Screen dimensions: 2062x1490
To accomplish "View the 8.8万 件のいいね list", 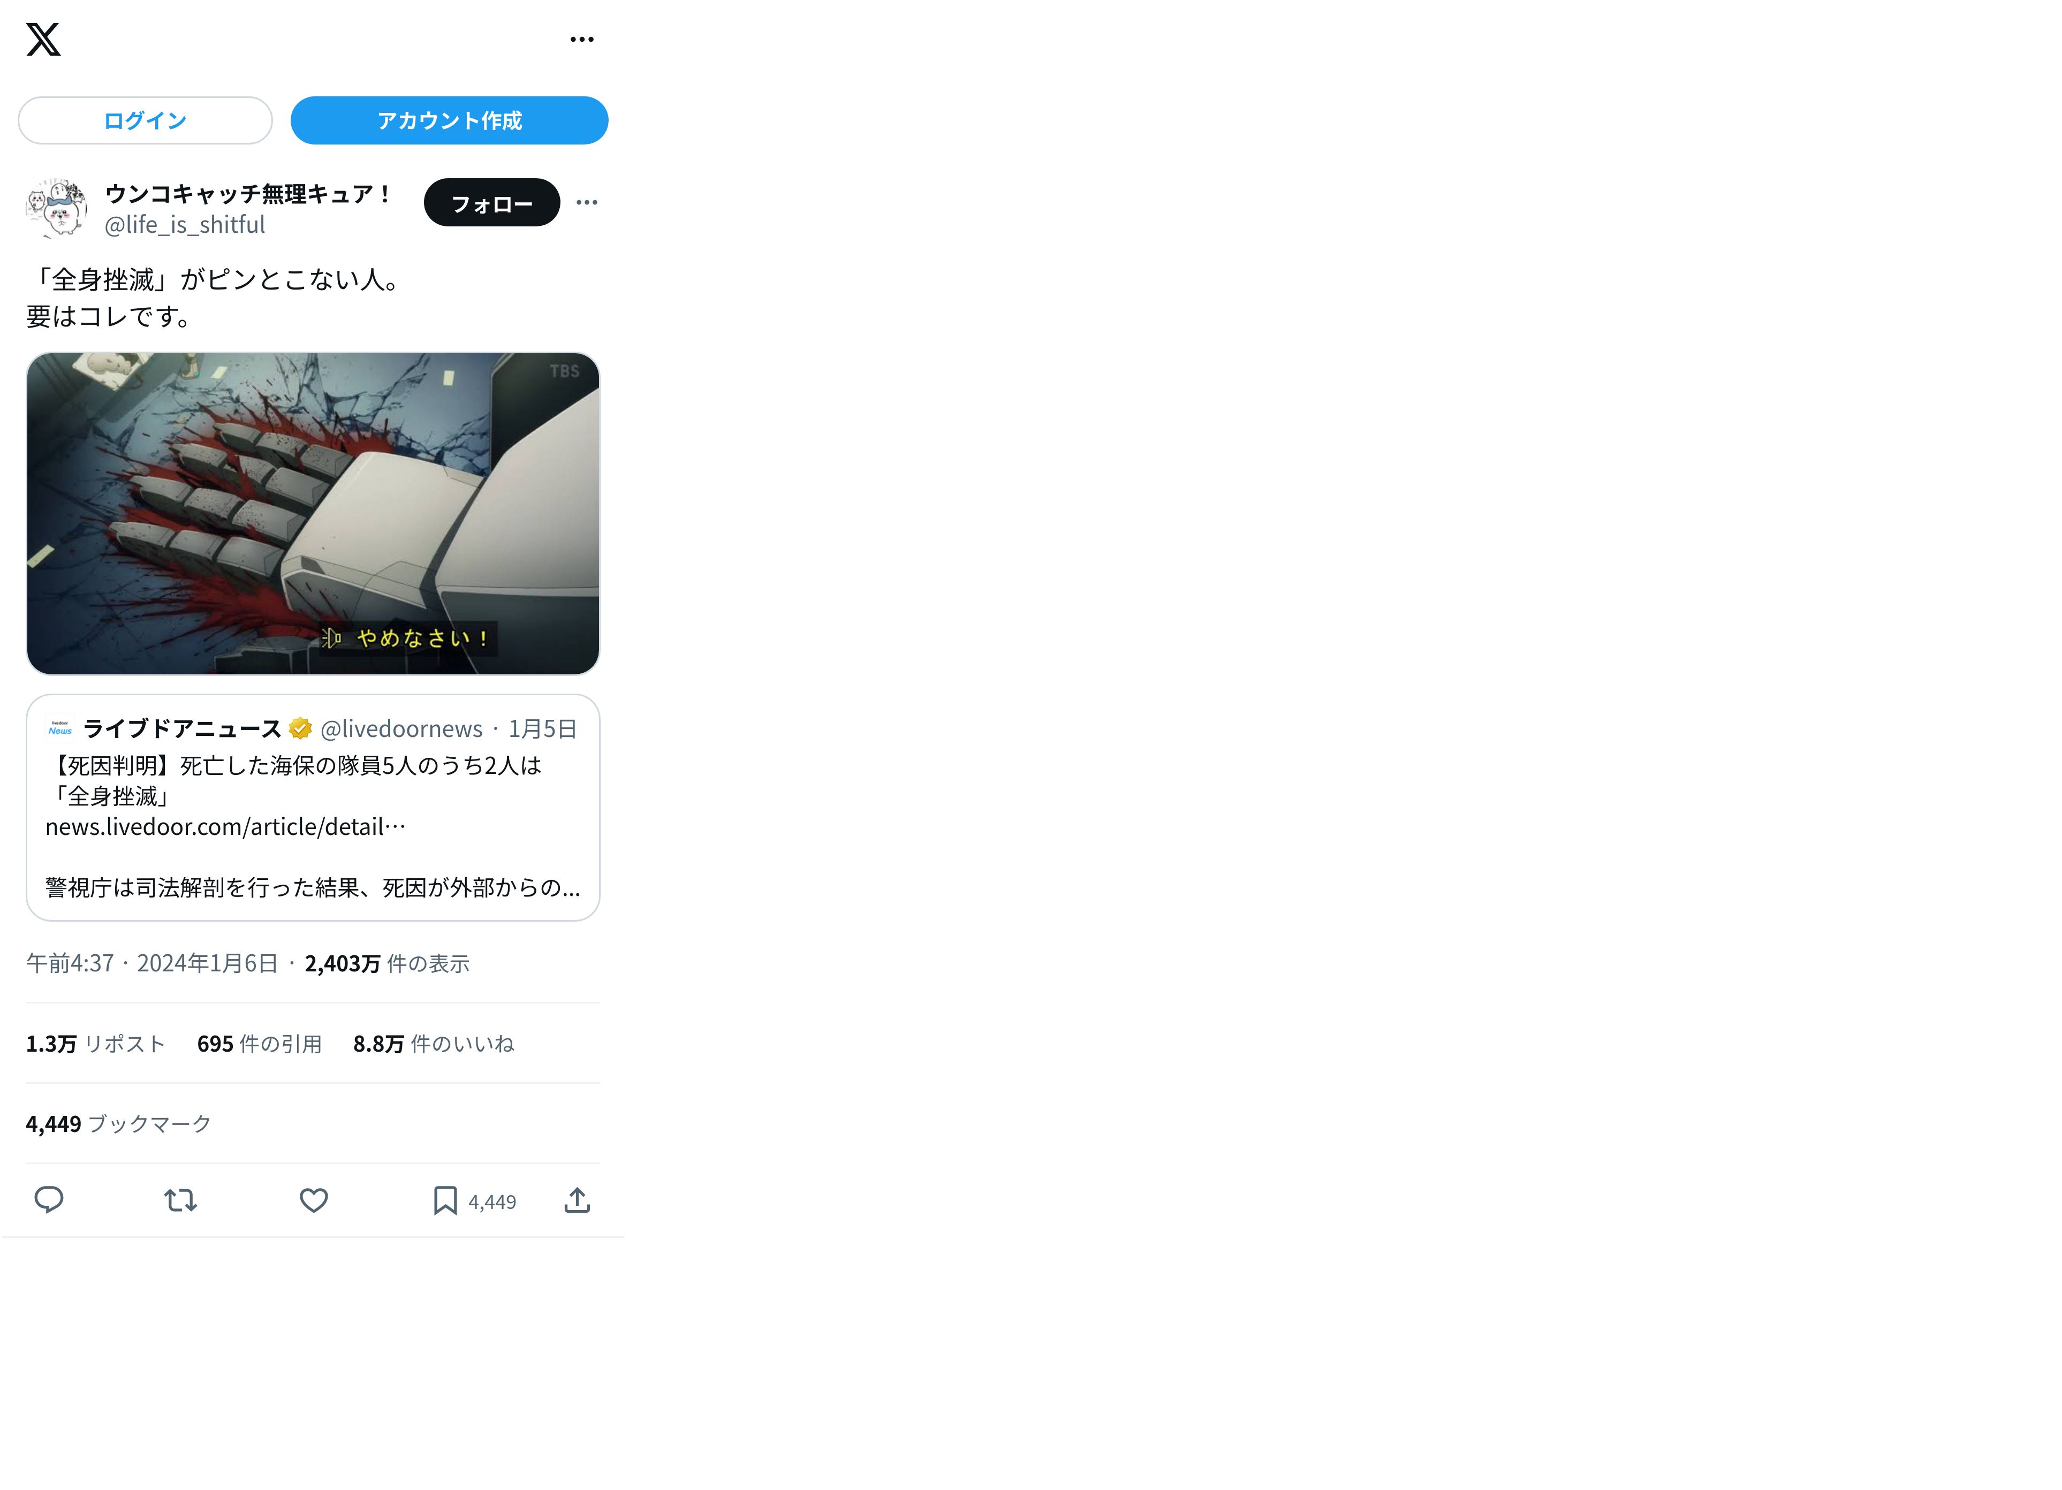I will tap(434, 1044).
